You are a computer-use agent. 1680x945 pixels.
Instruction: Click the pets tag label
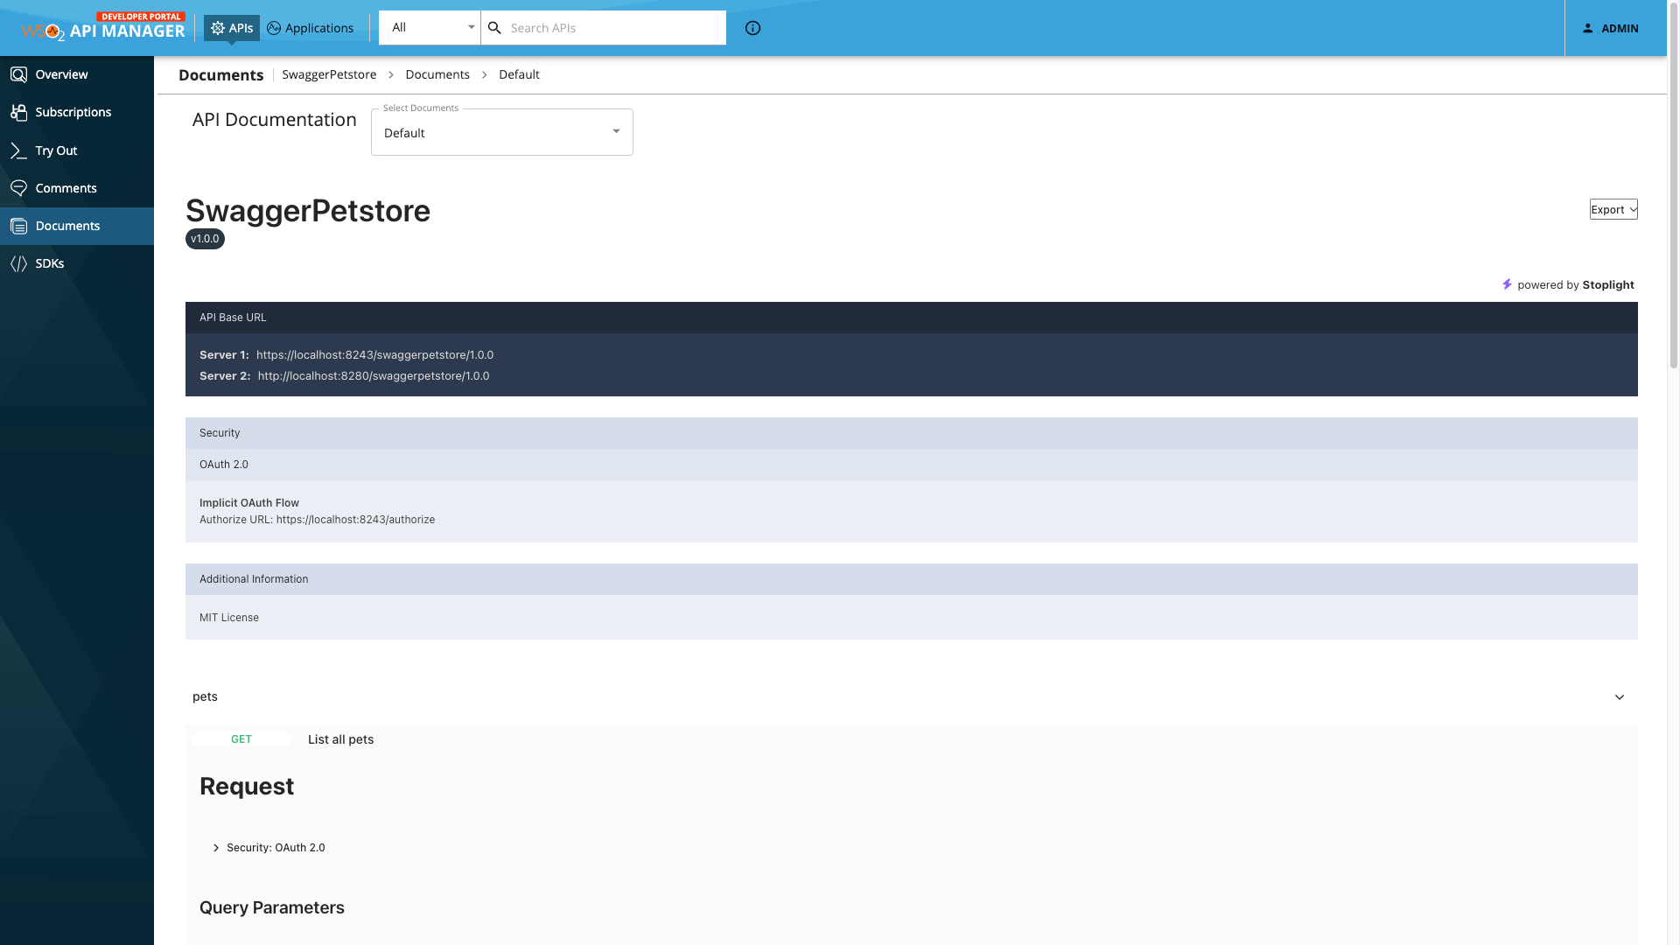tap(205, 696)
